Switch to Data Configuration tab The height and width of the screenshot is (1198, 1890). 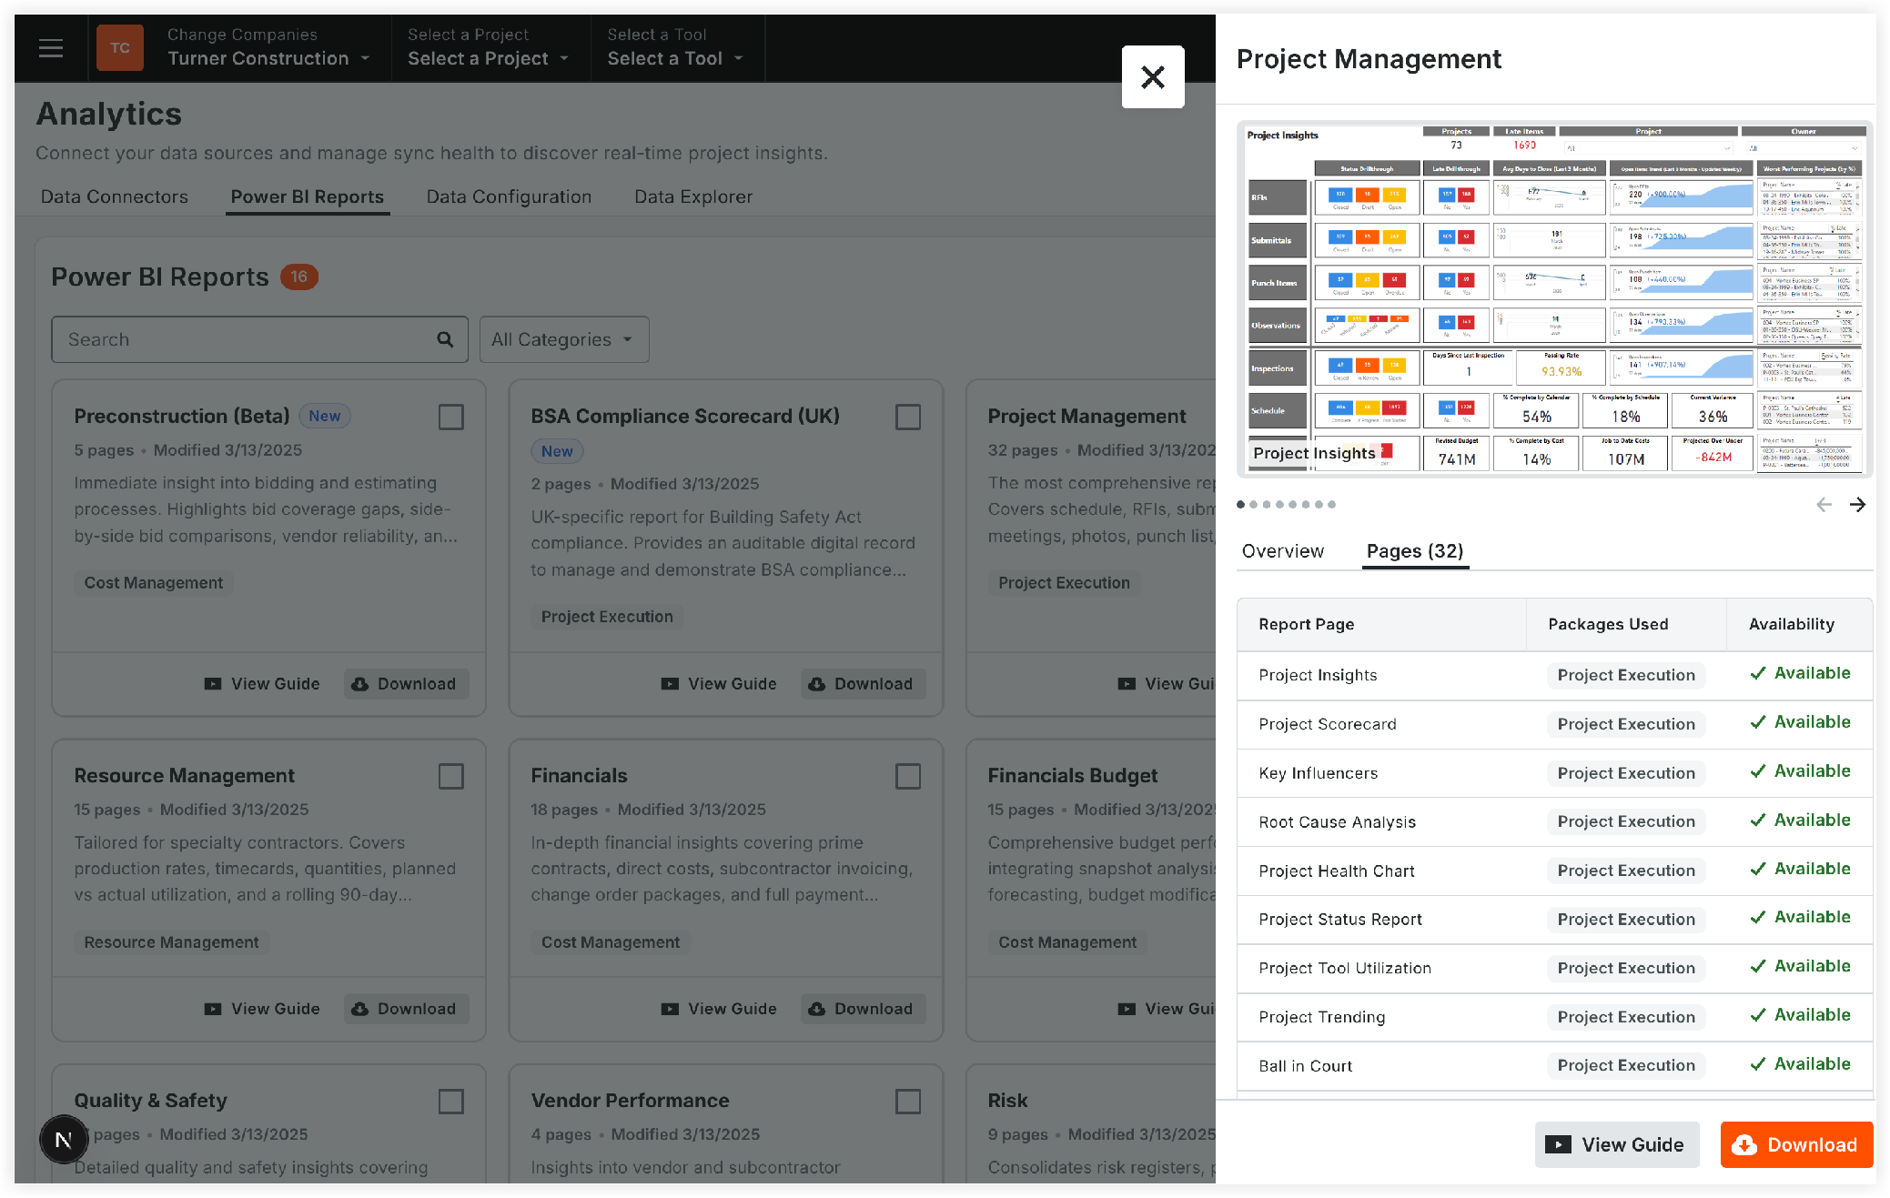point(509,196)
